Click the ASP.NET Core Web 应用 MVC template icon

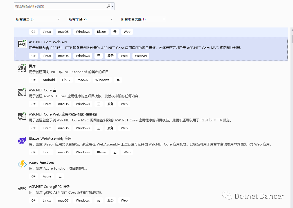[x=22, y=116]
